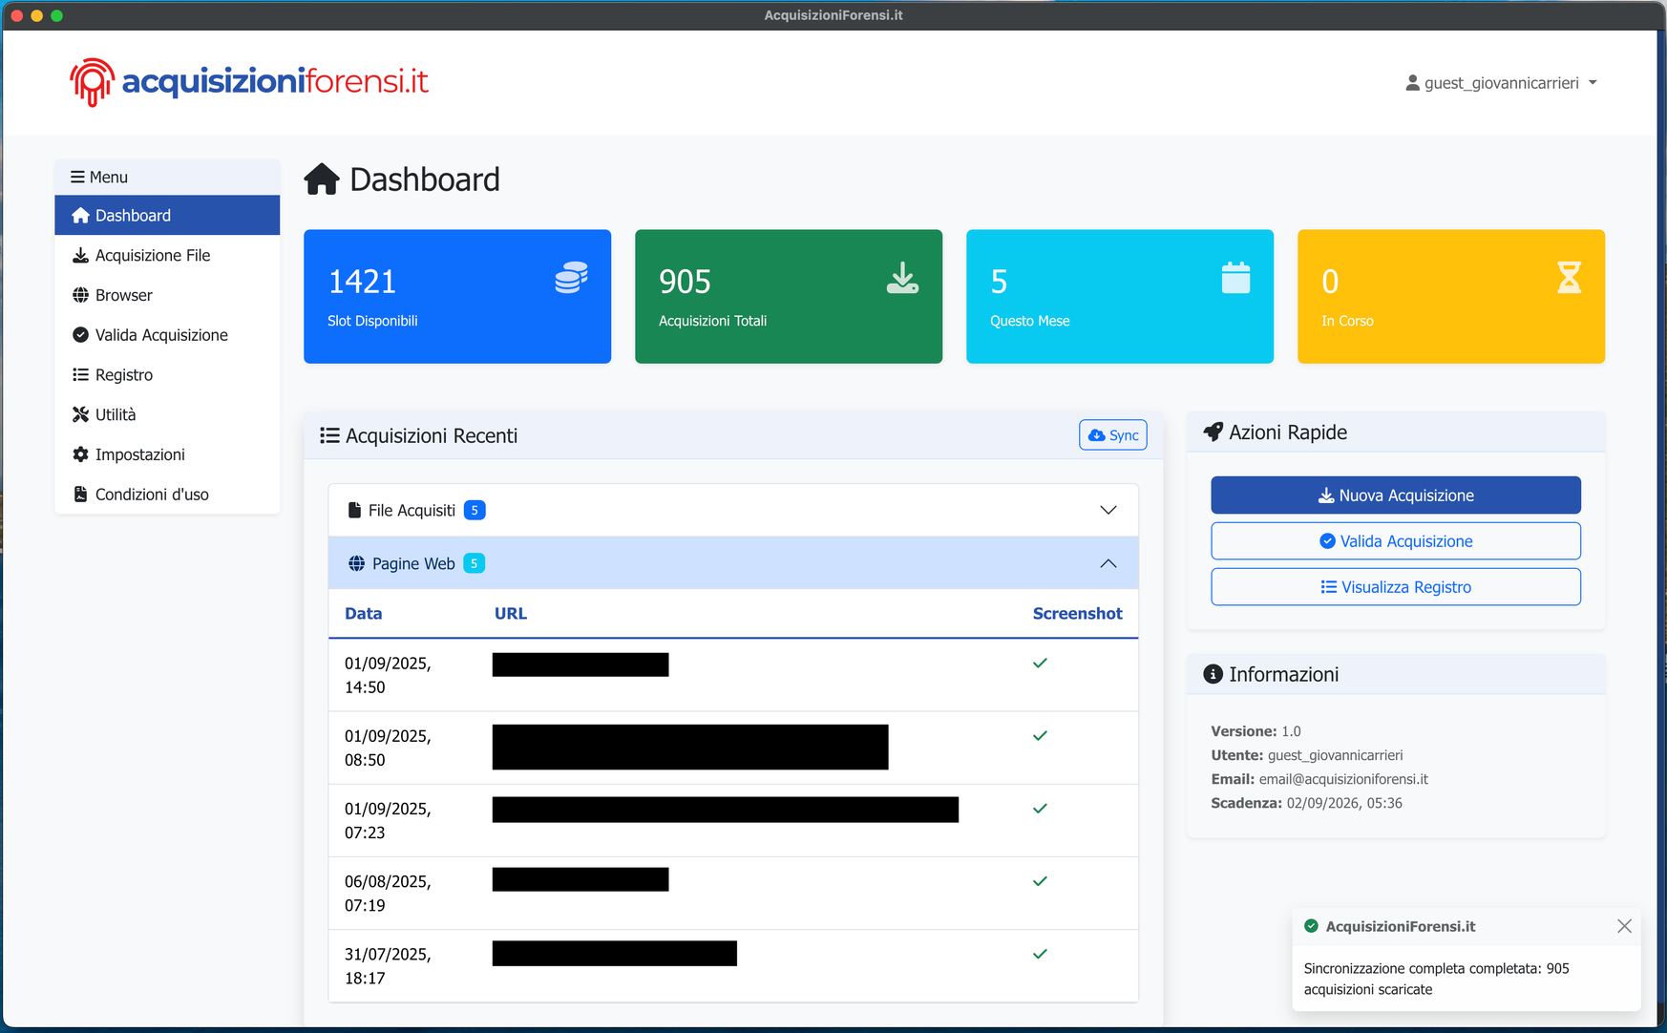Click screenshot checkmark for 01/09/2025 07:23 row
This screenshot has height=1033, width=1667.
pos(1040,809)
